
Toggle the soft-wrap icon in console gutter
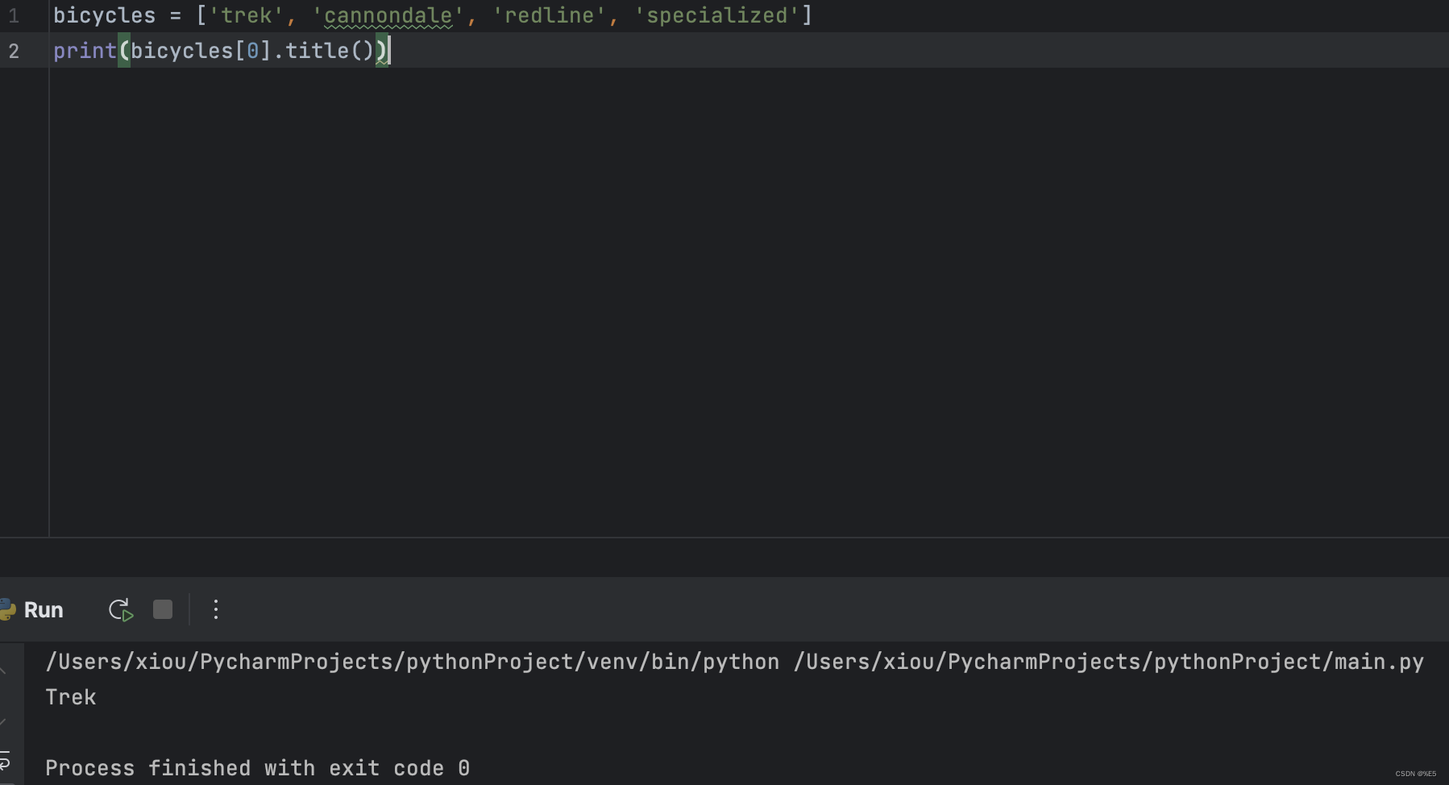5,760
